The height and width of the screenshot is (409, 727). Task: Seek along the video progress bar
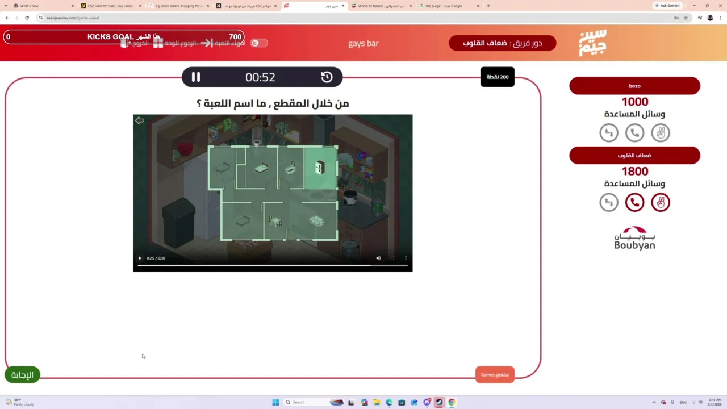[x=273, y=265]
